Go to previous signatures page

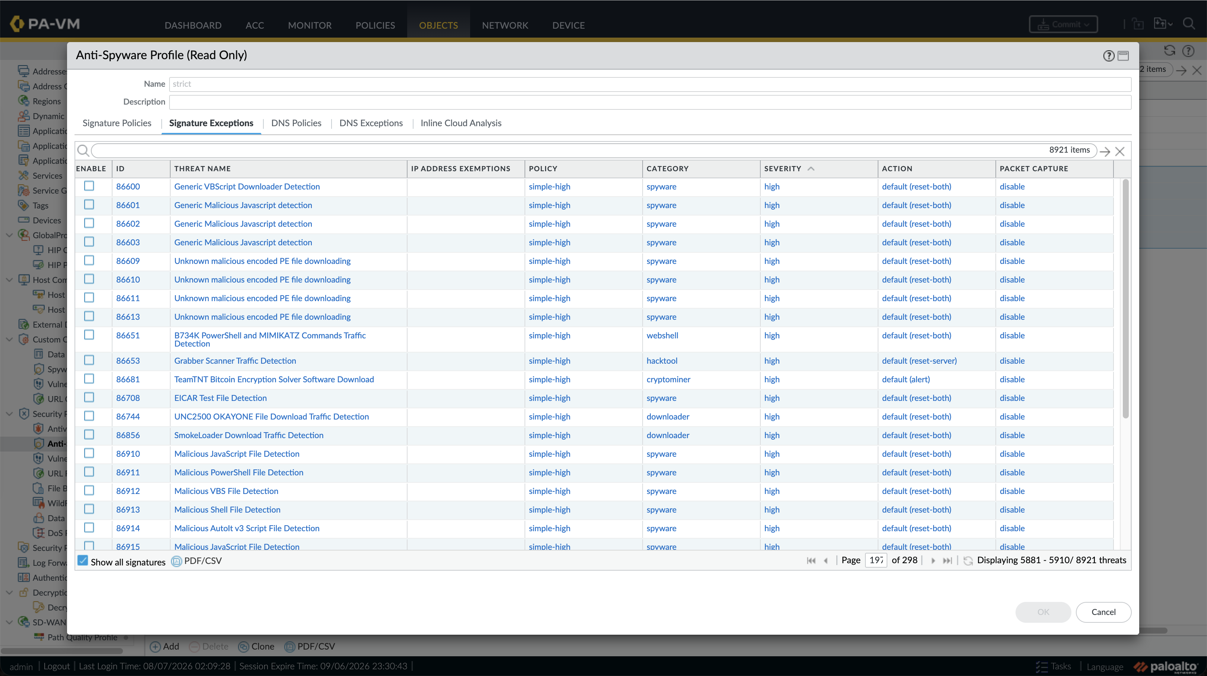(x=826, y=560)
